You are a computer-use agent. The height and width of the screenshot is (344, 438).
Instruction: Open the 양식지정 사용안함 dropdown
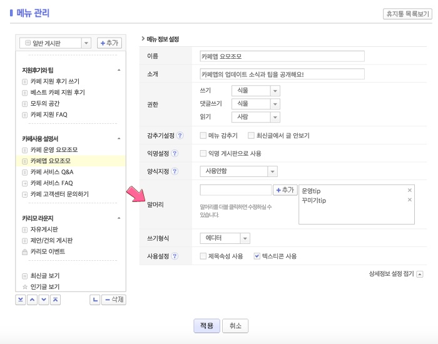pos(239,171)
